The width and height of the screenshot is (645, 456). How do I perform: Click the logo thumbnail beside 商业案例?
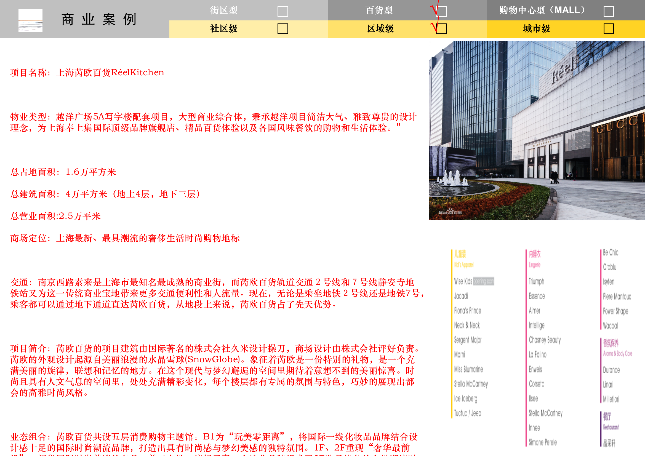[30, 20]
